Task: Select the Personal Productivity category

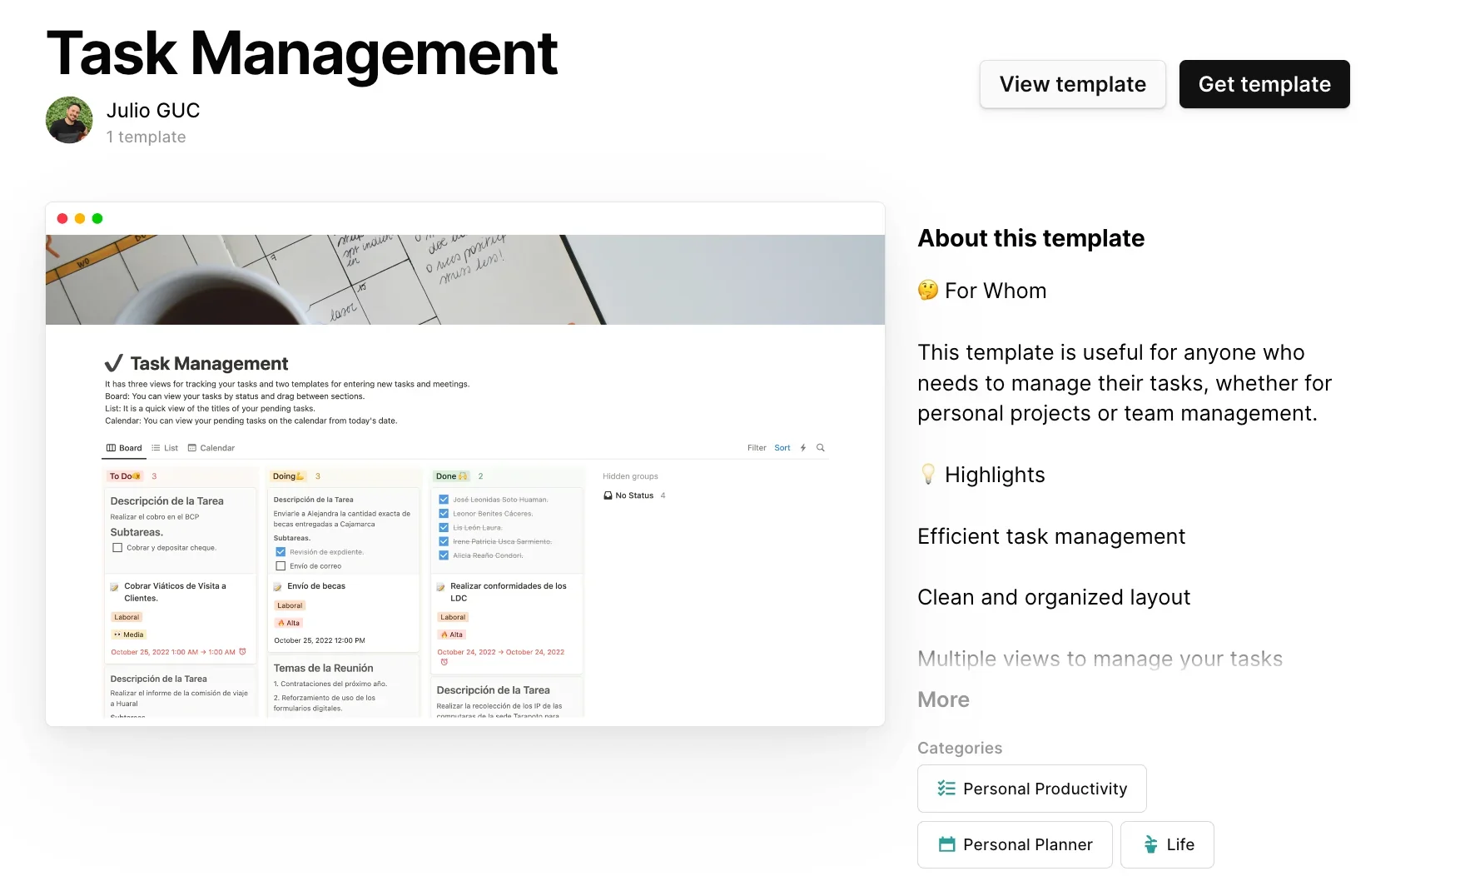Action: (1031, 789)
